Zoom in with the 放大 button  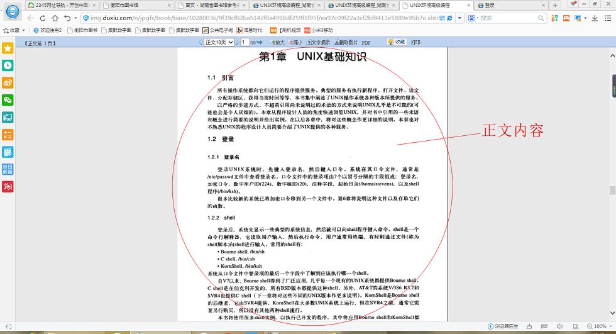278,42
